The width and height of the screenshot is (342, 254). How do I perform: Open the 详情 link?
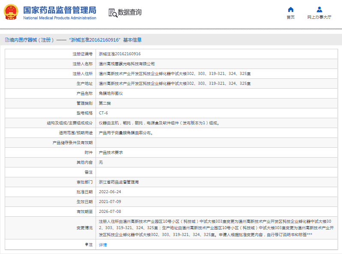pos(103,245)
